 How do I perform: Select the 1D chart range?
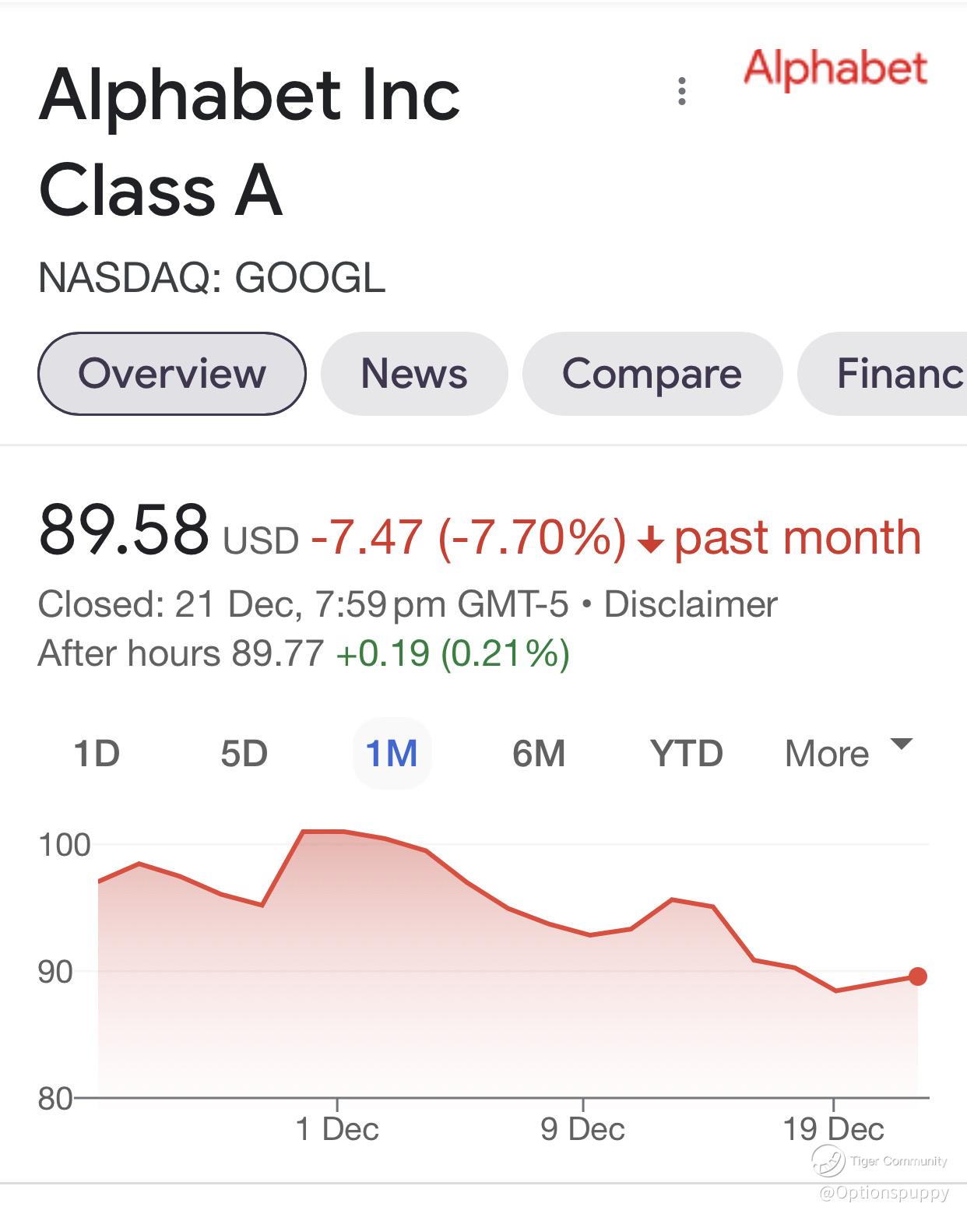click(97, 754)
